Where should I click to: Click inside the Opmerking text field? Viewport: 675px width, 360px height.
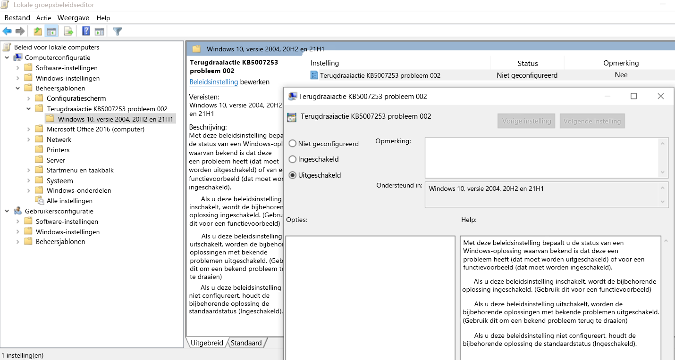[x=542, y=157]
